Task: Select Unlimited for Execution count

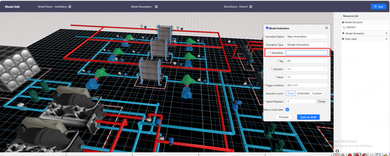Action: click(x=303, y=93)
